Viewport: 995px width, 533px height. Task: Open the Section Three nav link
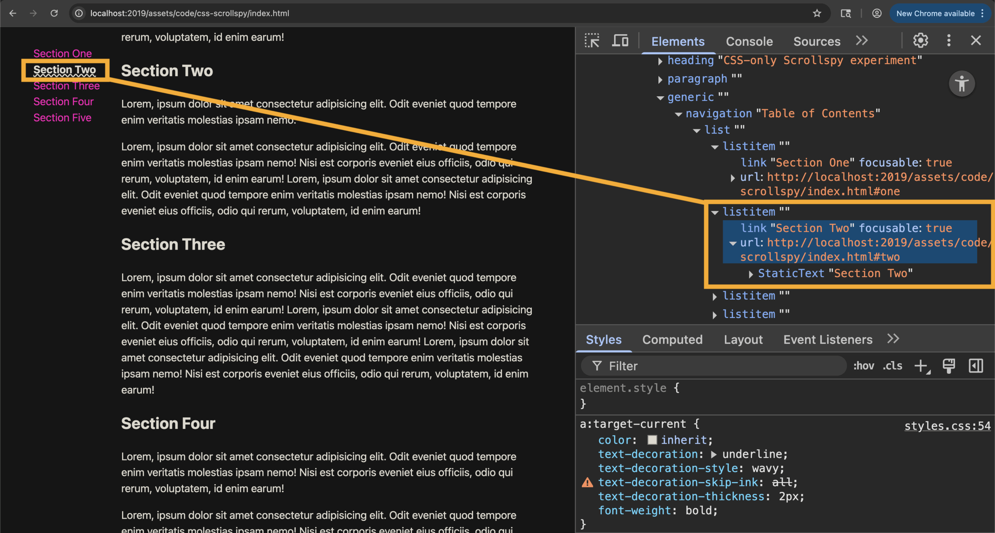[x=66, y=86]
